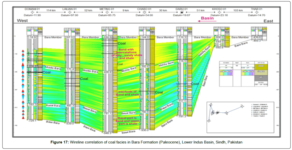Click the METING 01 well symbol
The image size is (292, 150).
coord(107,12)
